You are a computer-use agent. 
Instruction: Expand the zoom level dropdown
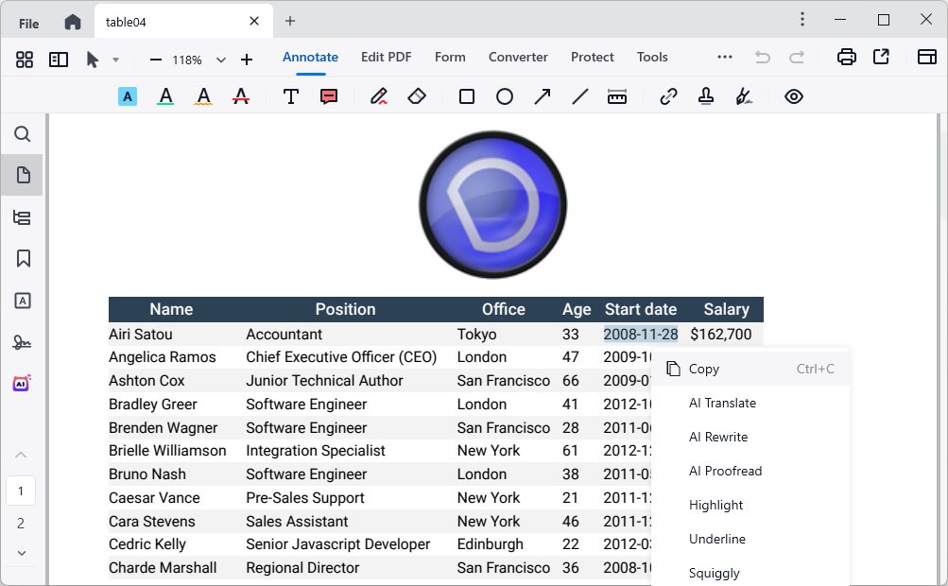tap(221, 60)
